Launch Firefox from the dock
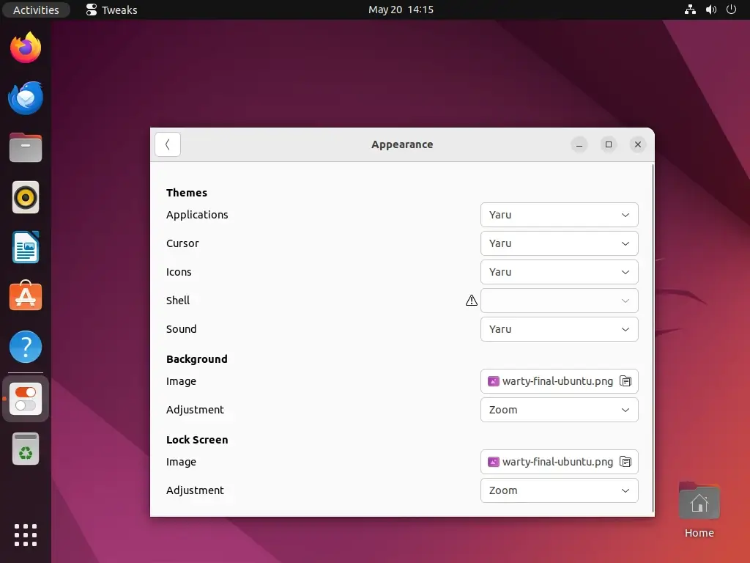Image resolution: width=750 pixels, height=563 pixels. pyautogui.click(x=25, y=47)
